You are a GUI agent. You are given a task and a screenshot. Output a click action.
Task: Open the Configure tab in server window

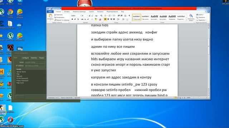[x=25, y=58]
